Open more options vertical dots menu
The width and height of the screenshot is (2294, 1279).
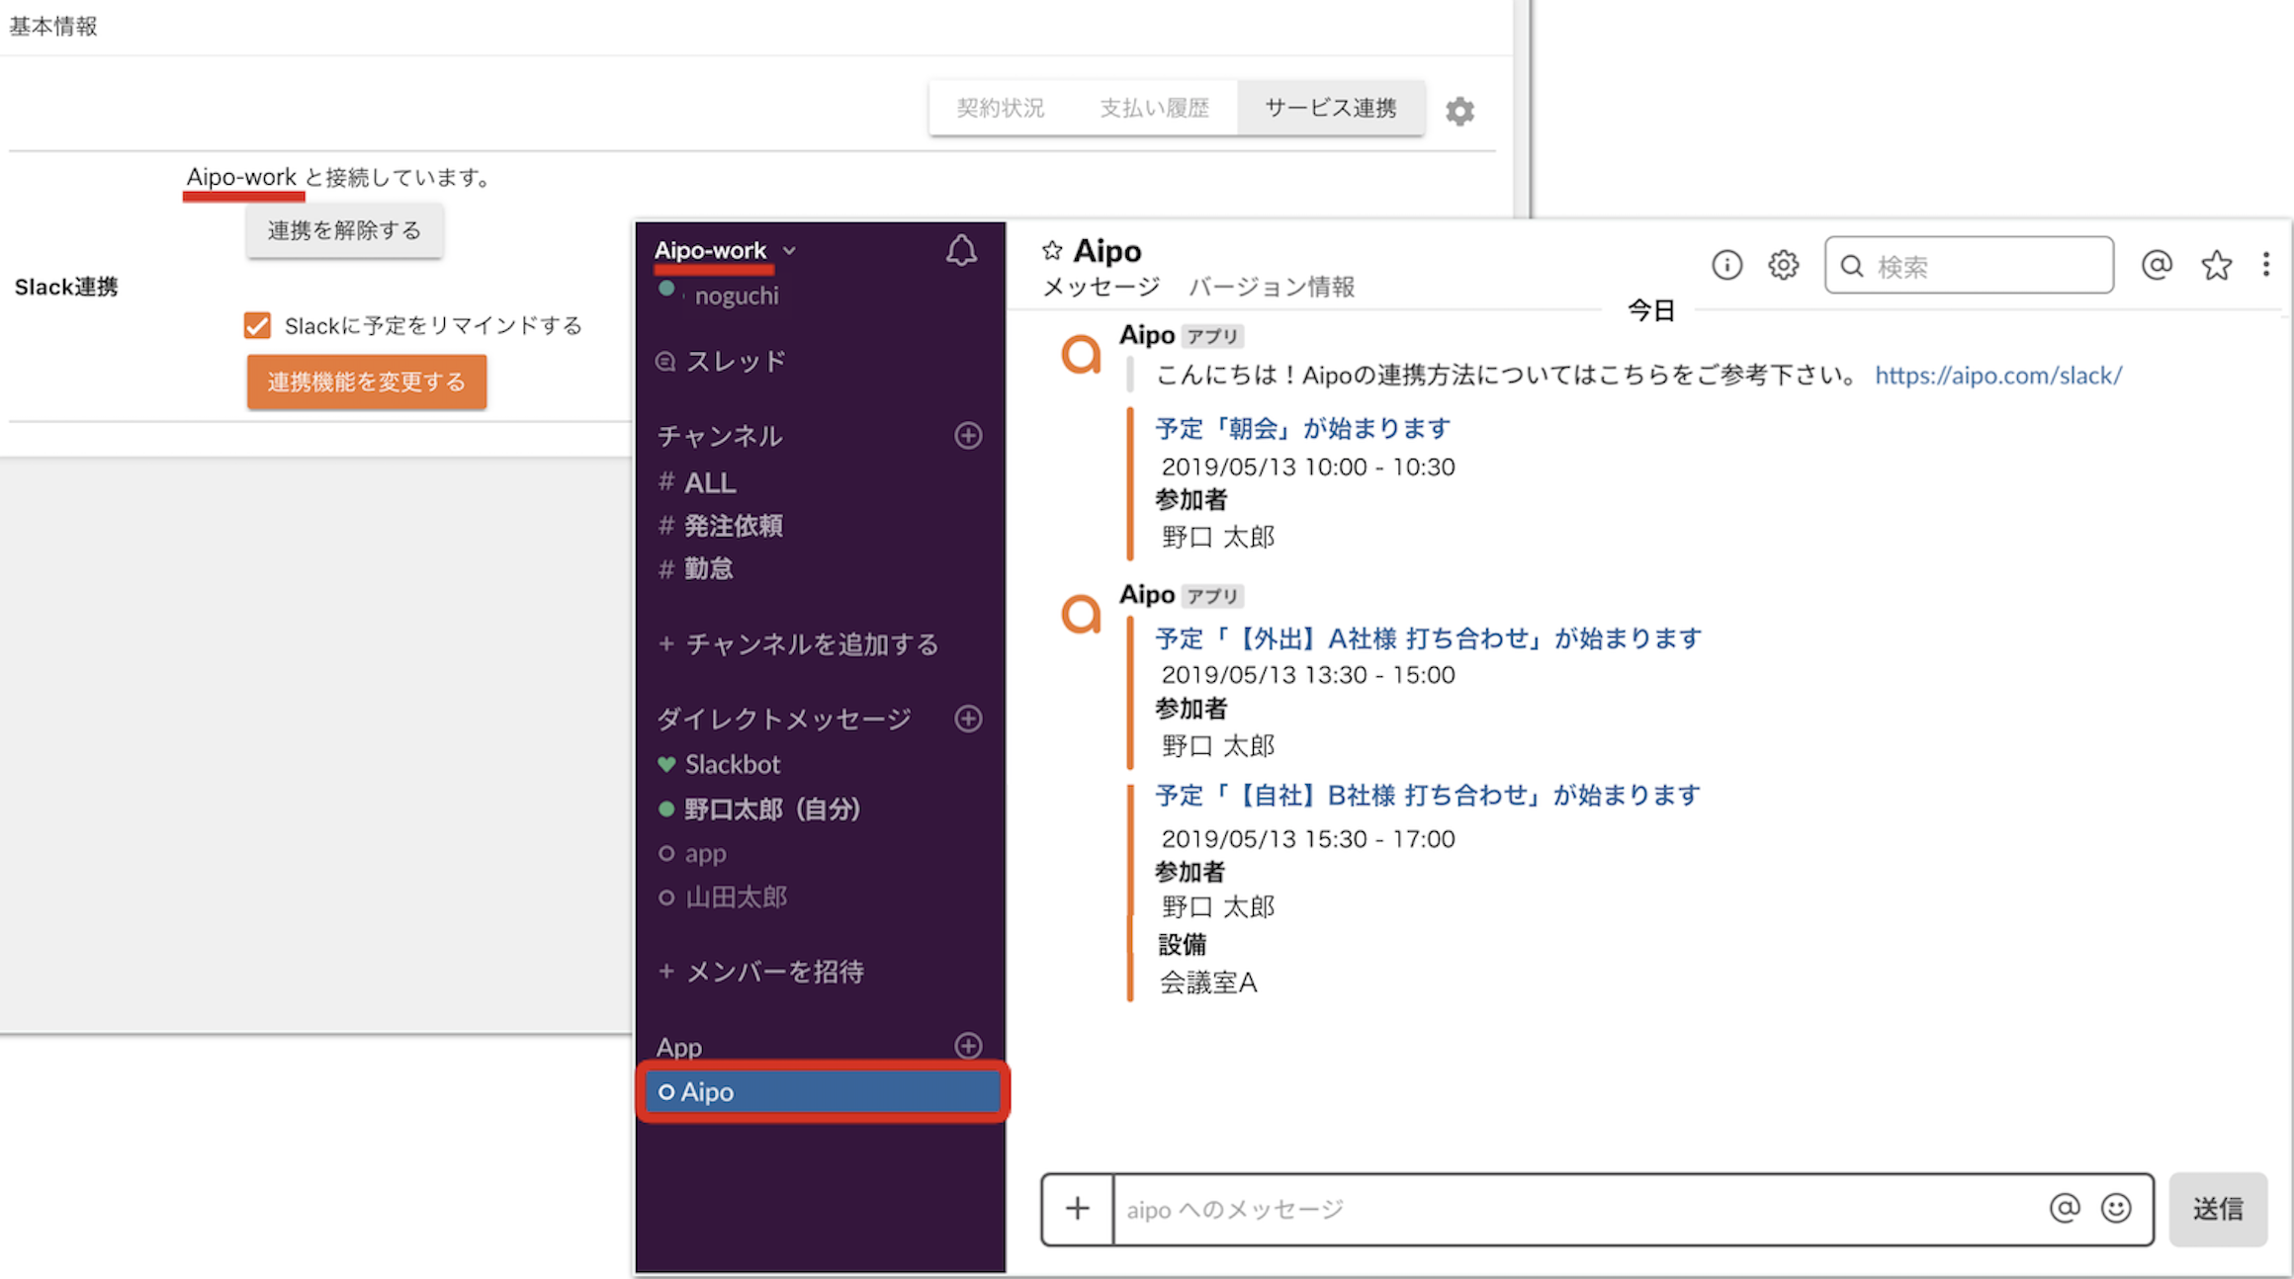click(2265, 265)
